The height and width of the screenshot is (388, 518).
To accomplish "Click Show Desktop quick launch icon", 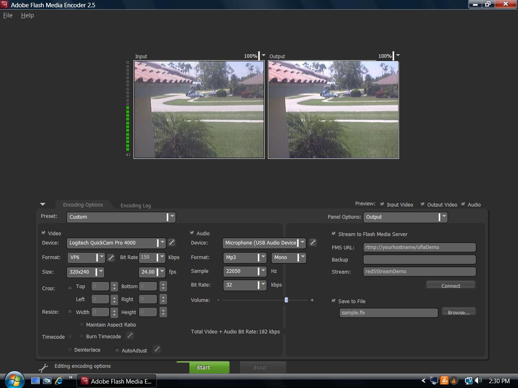I will pos(36,381).
